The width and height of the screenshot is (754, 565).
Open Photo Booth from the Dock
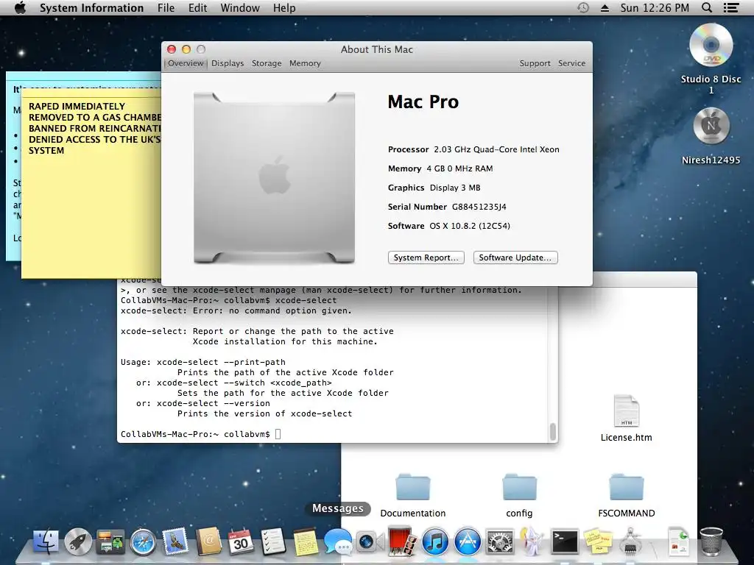403,541
